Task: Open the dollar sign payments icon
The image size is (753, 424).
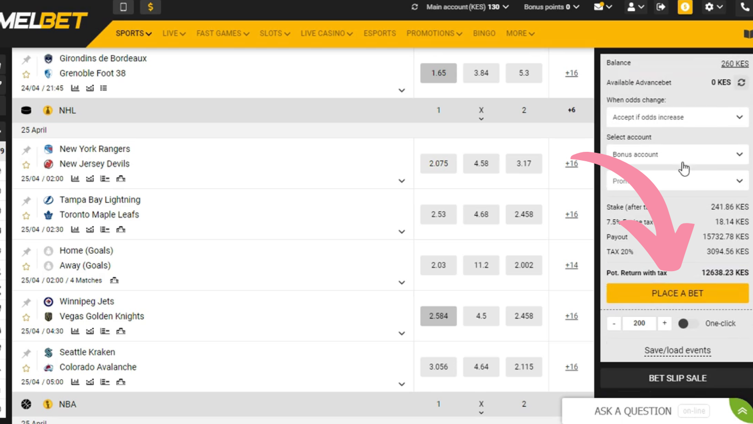Action: click(151, 7)
